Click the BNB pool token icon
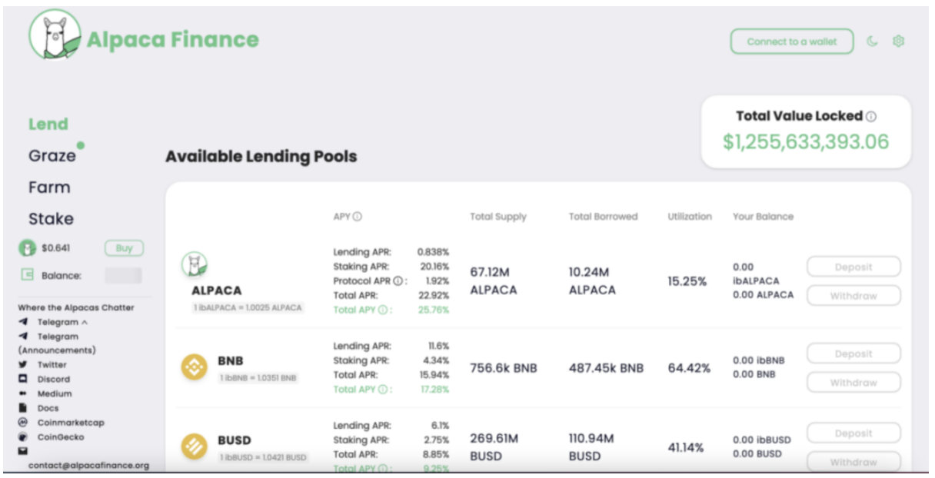 [x=195, y=367]
